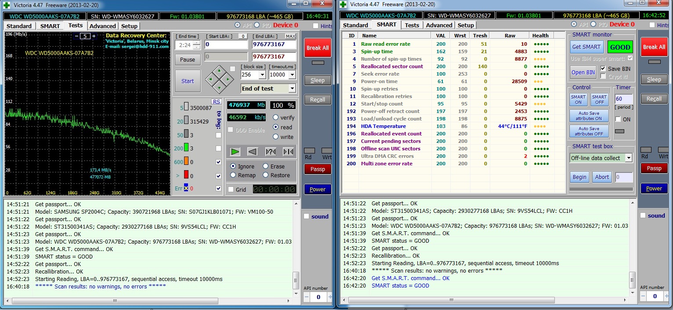Click the down arrow on the diamond navigation pad

pyautogui.click(x=218, y=88)
